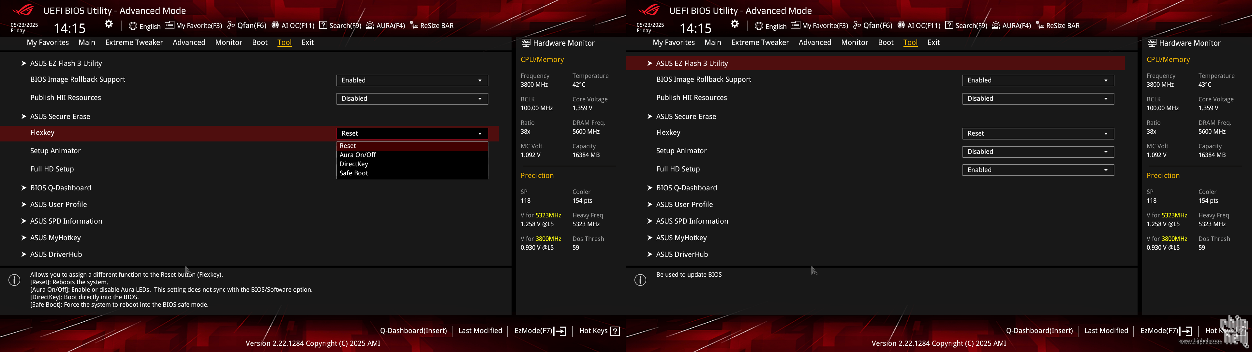Click Full HD Setup label in left screen
1252x352 pixels.
tap(52, 169)
